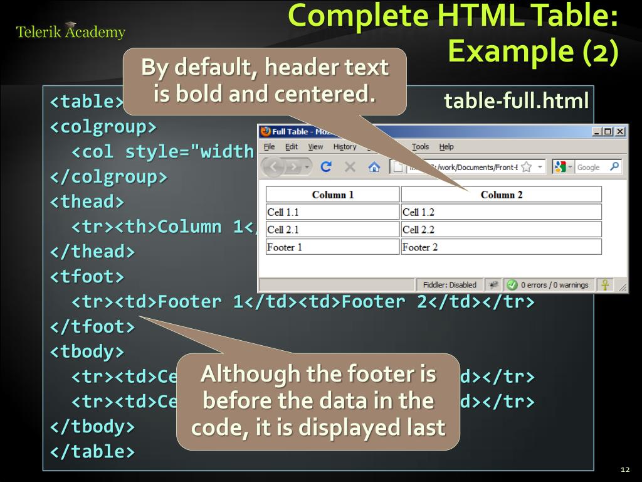Open the File menu

pos(269,147)
